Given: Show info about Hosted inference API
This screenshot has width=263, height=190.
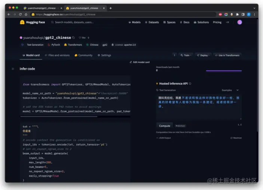Looking at the screenshot, I should click(190, 84).
